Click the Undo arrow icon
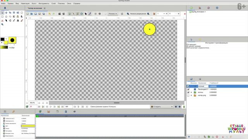 point(50,14)
